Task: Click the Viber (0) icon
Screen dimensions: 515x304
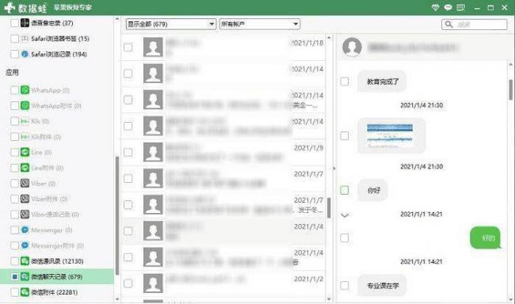Action: [25, 183]
